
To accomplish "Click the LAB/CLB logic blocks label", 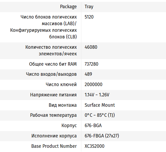I will (44, 27).
